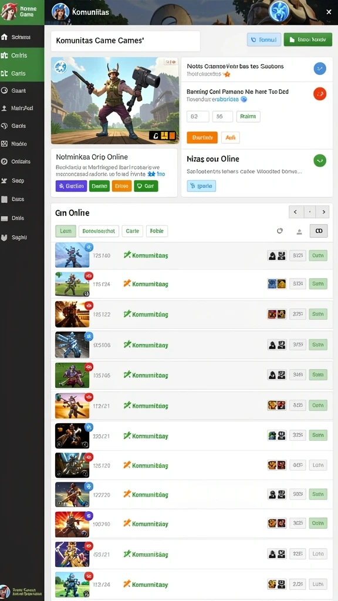
Task: Select the Botoulearthot filter tab
Action: pyautogui.click(x=99, y=231)
